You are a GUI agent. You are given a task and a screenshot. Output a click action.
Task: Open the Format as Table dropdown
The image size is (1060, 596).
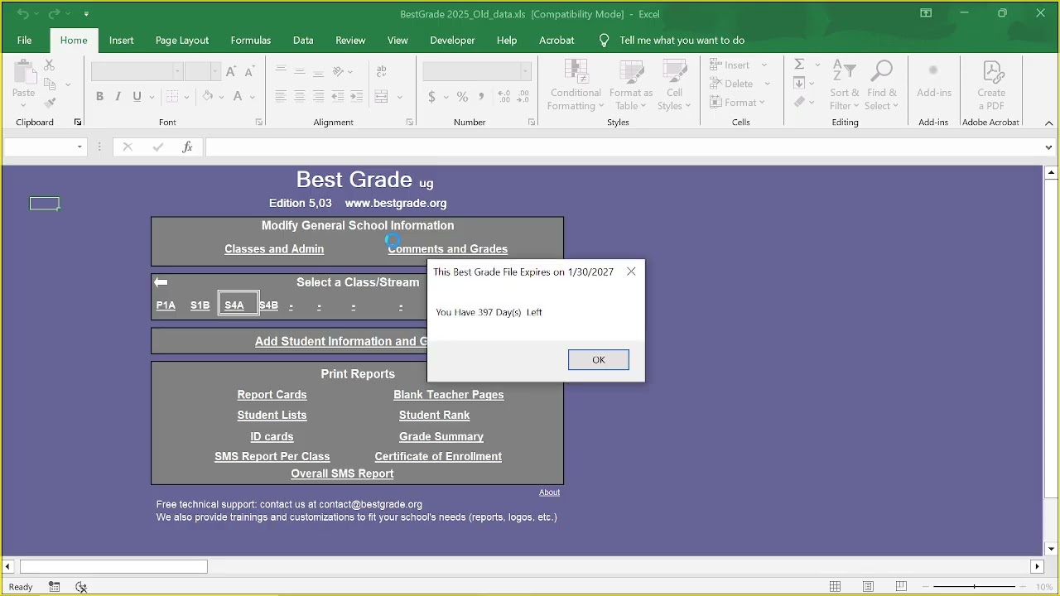[631, 84]
